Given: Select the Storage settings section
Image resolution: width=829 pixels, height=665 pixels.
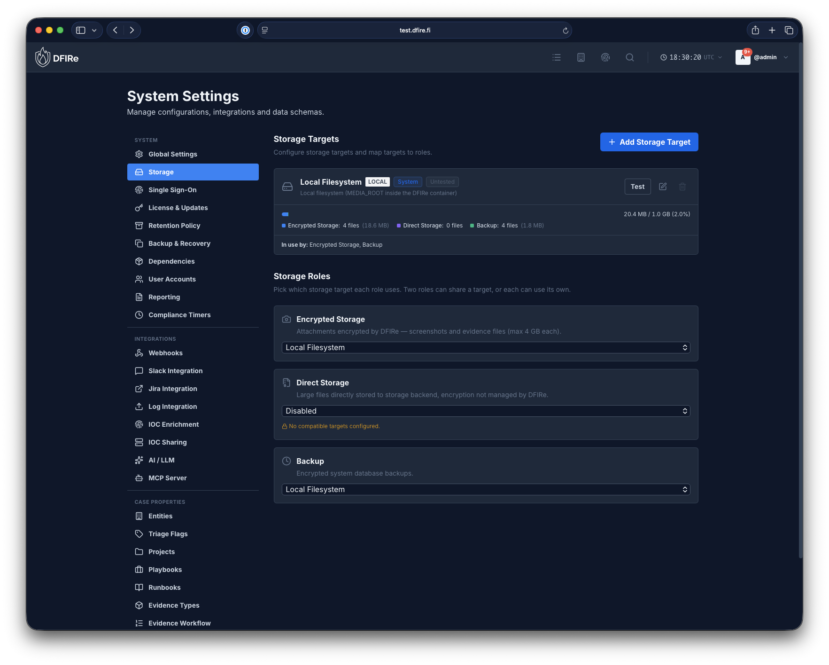Looking at the screenshot, I should [x=193, y=172].
